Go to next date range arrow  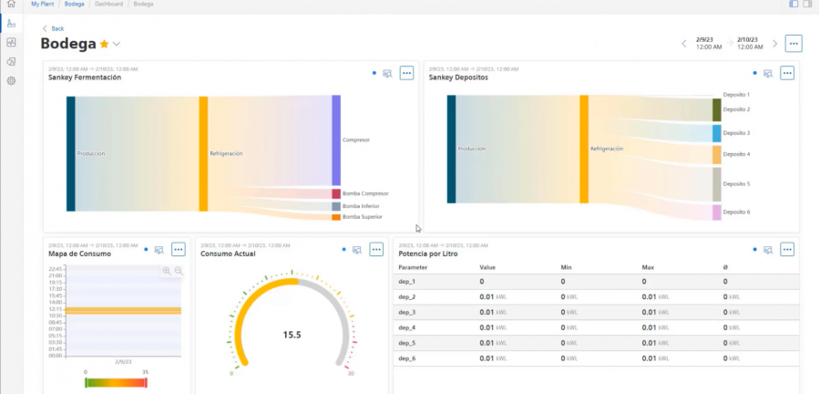(x=775, y=43)
